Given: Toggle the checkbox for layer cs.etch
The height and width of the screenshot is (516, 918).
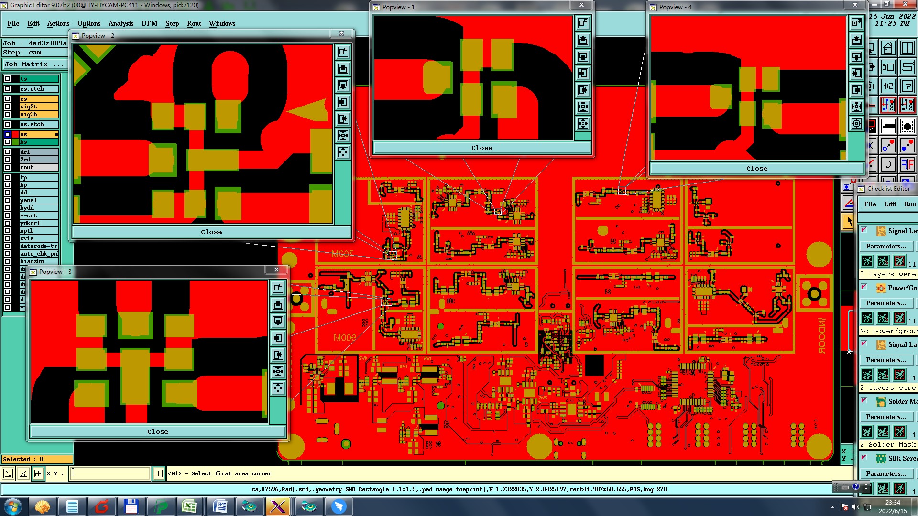Looking at the screenshot, I should (x=8, y=89).
